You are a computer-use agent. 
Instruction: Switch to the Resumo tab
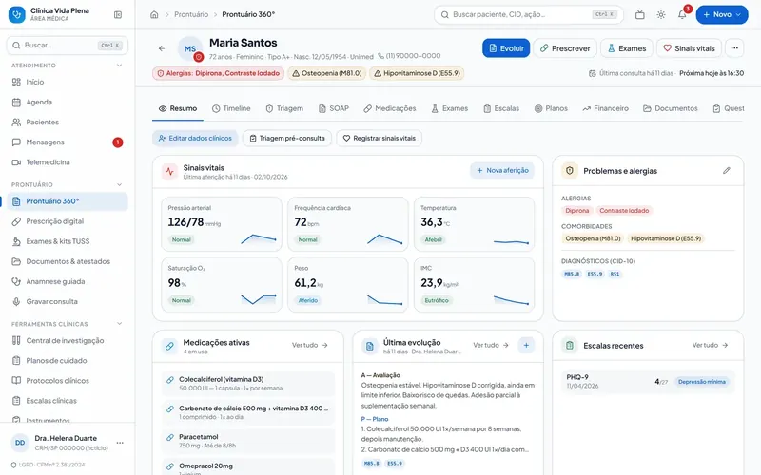click(178, 108)
